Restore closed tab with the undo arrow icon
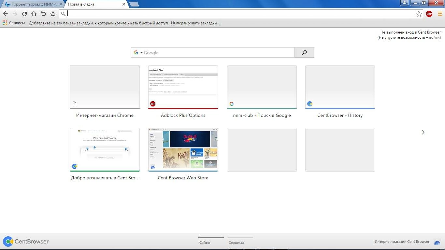The width and height of the screenshot is (445, 250). (43, 14)
